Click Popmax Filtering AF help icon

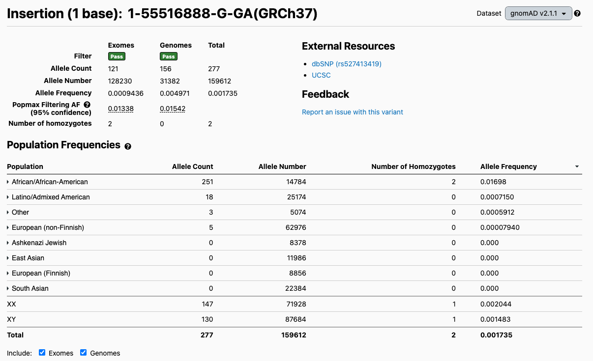(x=87, y=105)
